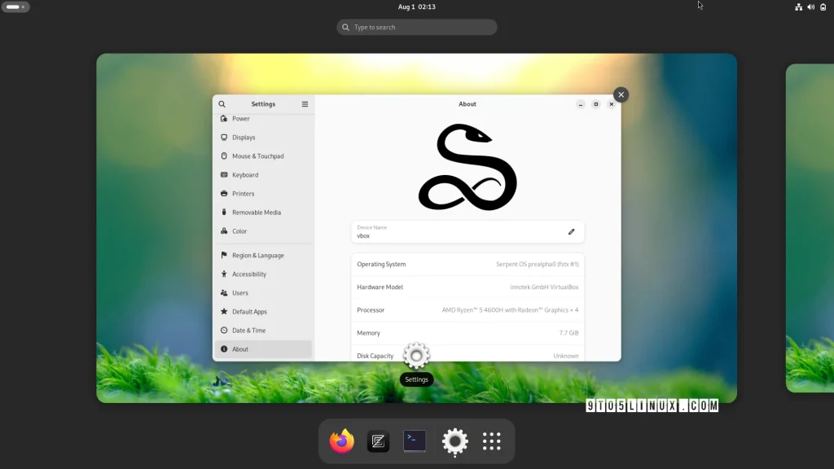Close the Settings window in overview
834x469 pixels.
pyautogui.click(x=621, y=94)
